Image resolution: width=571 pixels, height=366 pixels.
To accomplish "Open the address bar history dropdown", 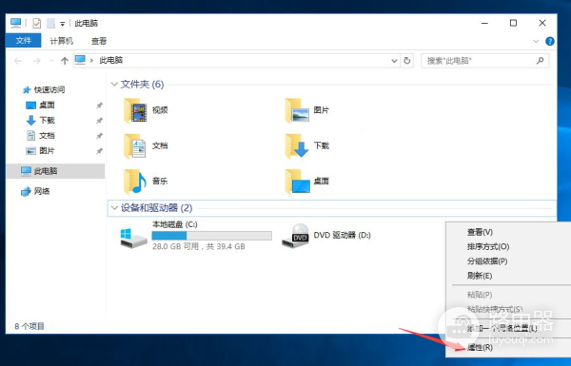I will [394, 61].
